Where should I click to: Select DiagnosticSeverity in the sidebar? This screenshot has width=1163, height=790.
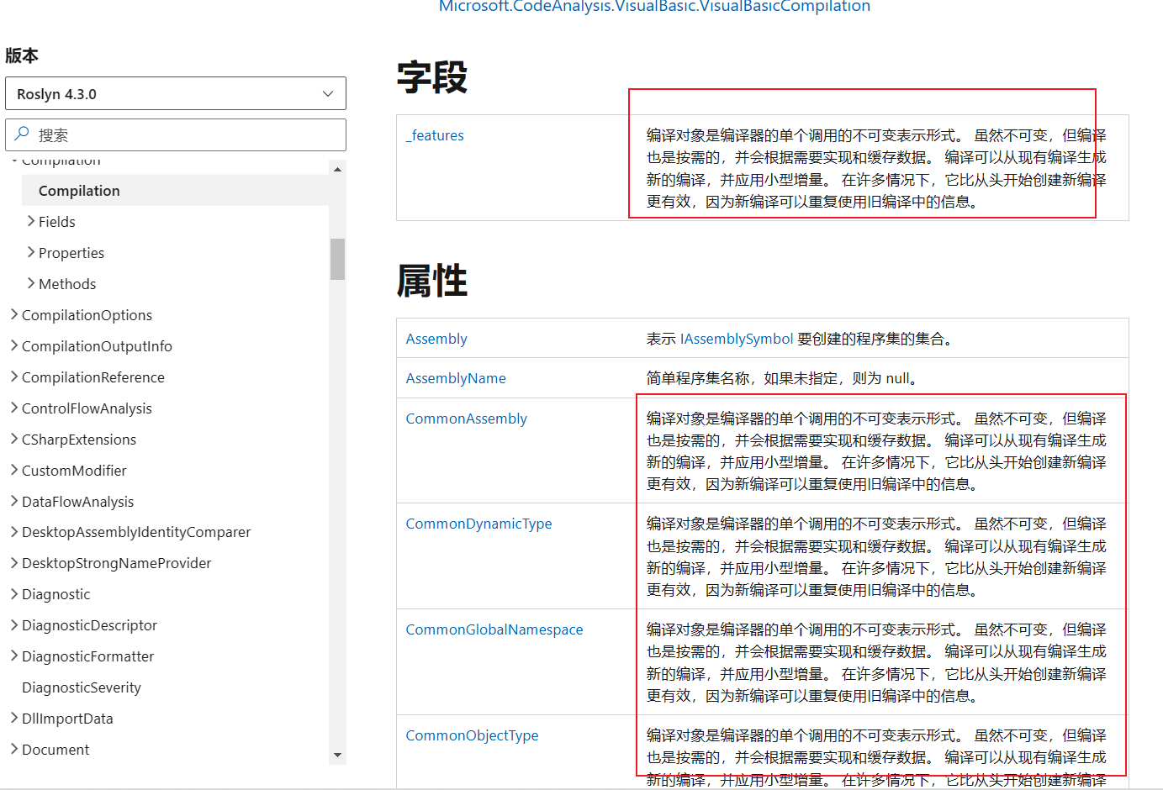click(81, 687)
